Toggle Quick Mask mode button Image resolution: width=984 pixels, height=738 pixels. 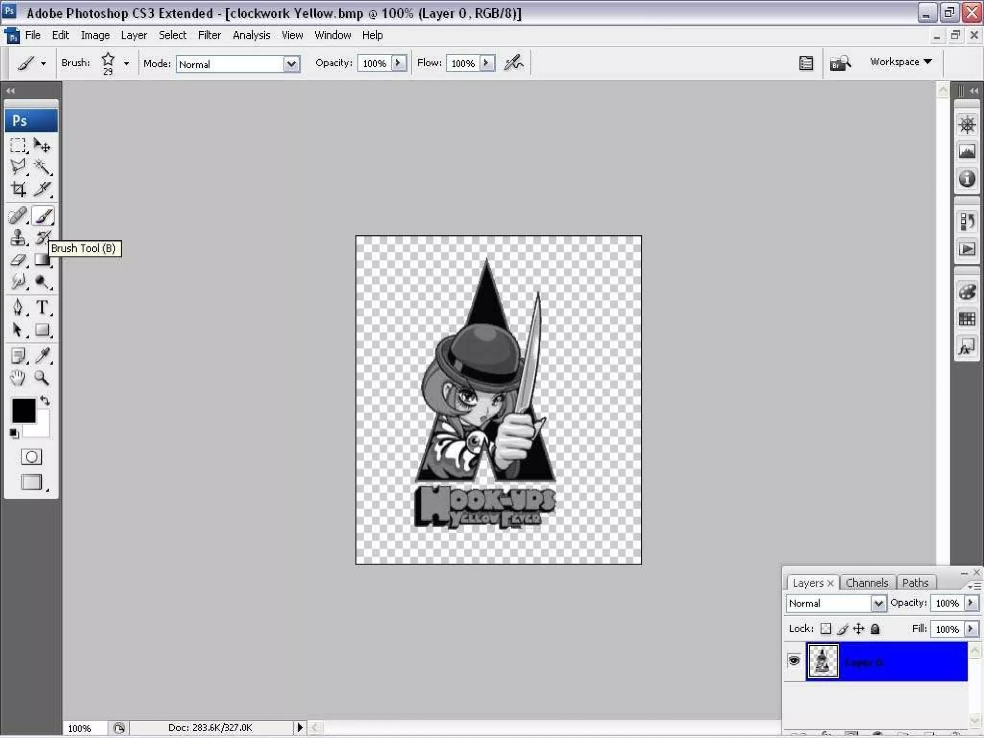[x=32, y=456]
